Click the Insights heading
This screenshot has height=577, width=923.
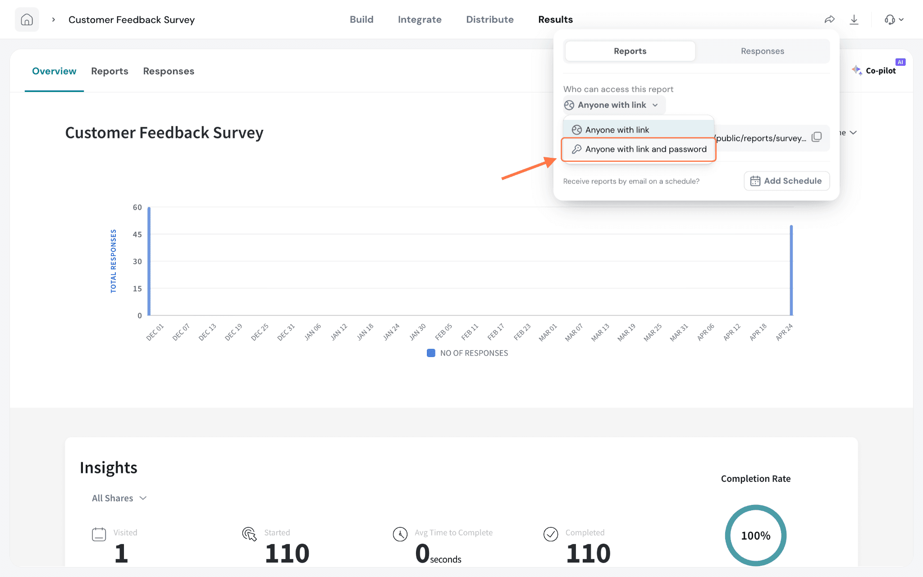[108, 467]
